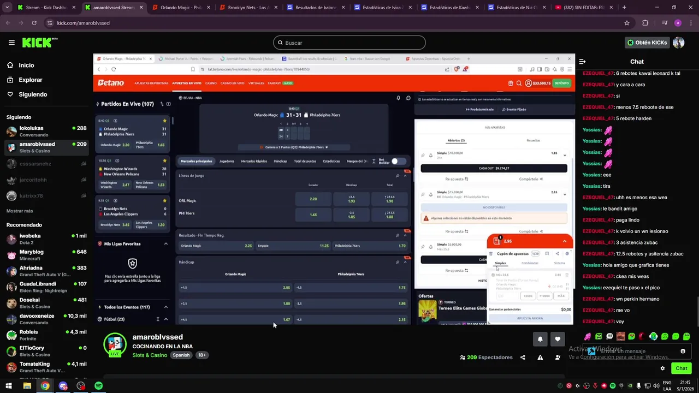Open chat settings gear icon
Screen dimensions: 699x393
(662, 368)
